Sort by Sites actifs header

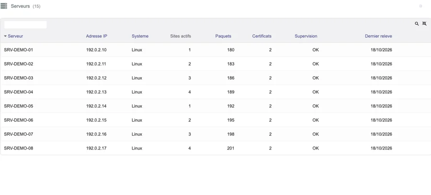181,36
